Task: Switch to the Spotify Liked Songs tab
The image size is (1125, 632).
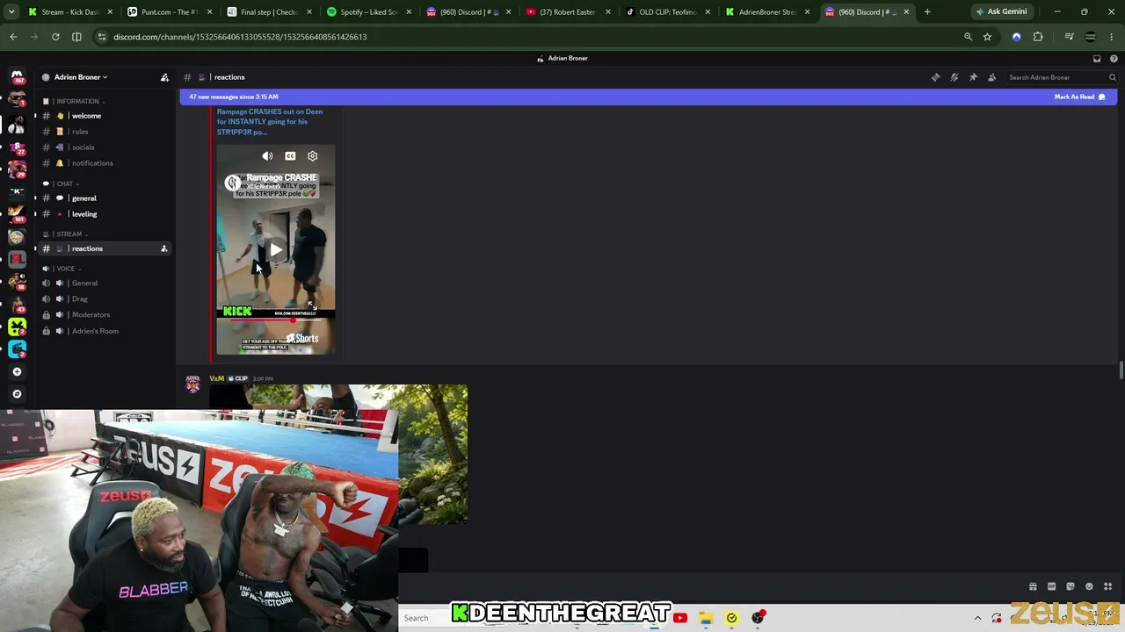Action: [368, 12]
